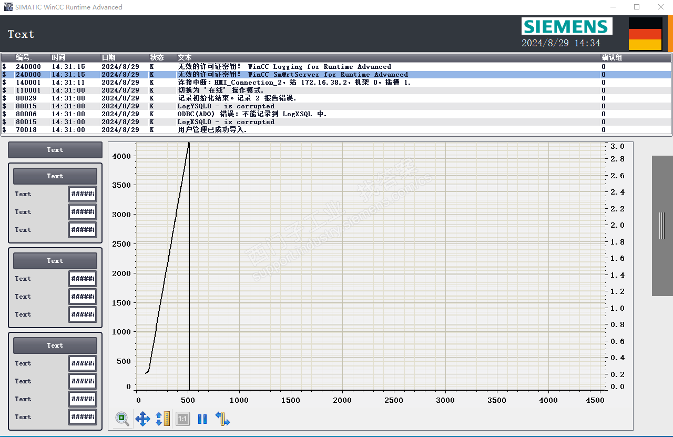This screenshot has height=437, width=673.
Task: Select the alarm mentioning WinCC Logging for Runtime Advanced
Action: (x=336, y=67)
